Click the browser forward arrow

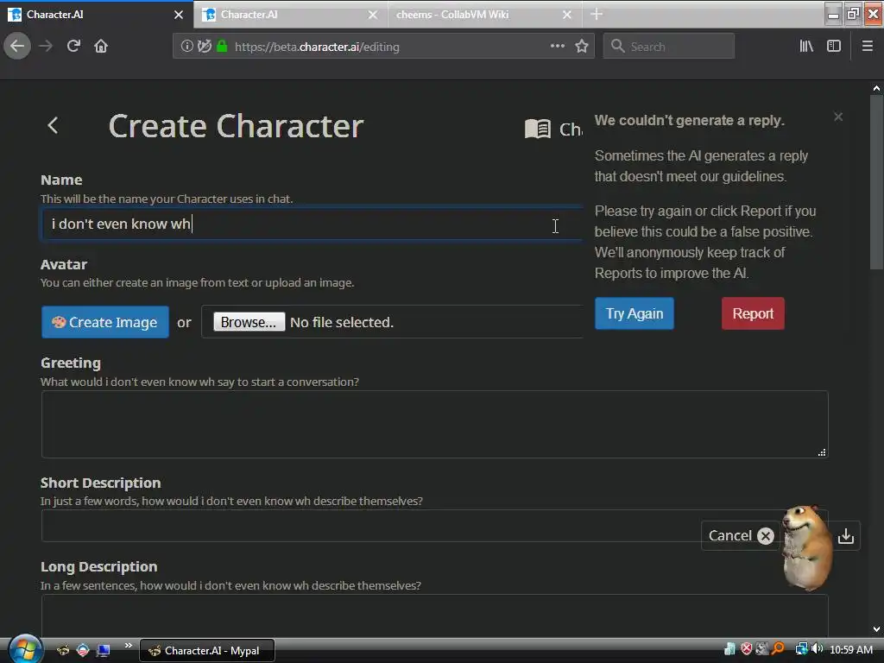[x=46, y=47]
